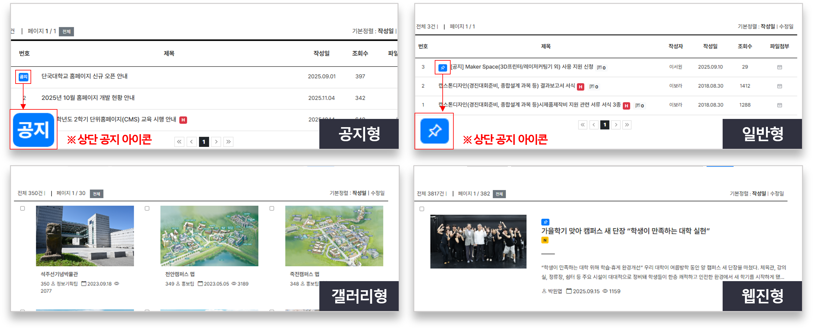Click file attachment icon for post 2
Viewport: 813px width, 329px height.
[x=779, y=86]
